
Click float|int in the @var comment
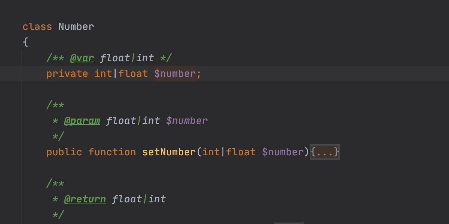click(127, 58)
